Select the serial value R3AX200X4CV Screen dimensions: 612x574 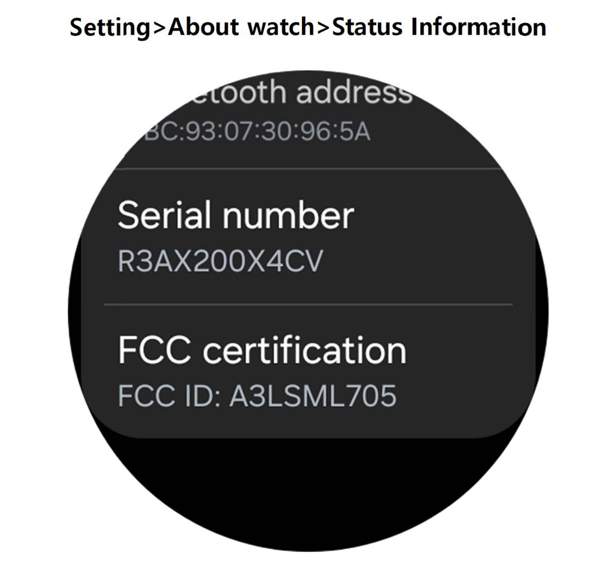coord(220,261)
